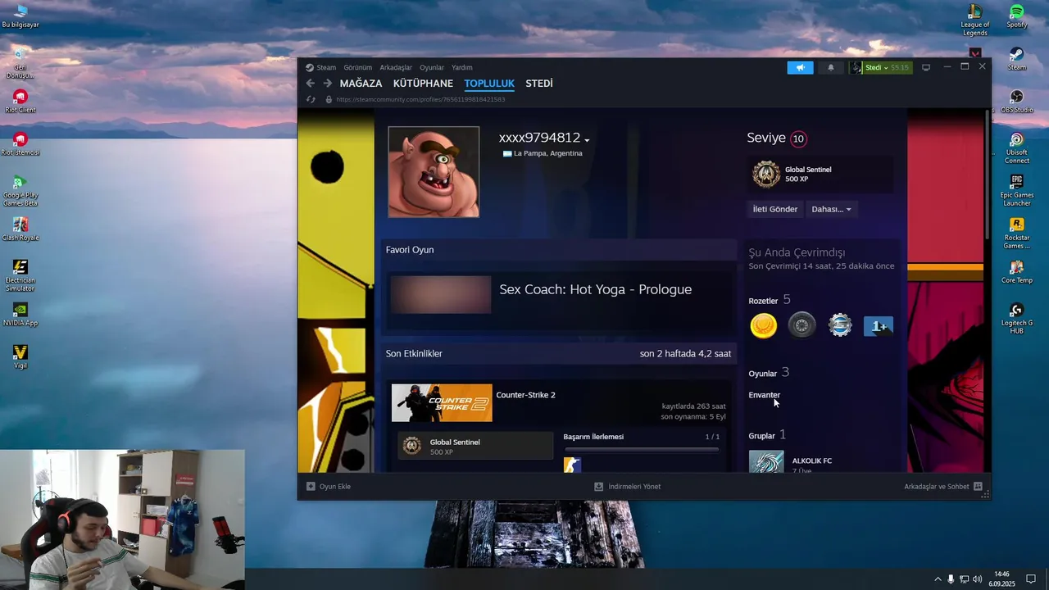Click the silver gear badge

coord(840,326)
